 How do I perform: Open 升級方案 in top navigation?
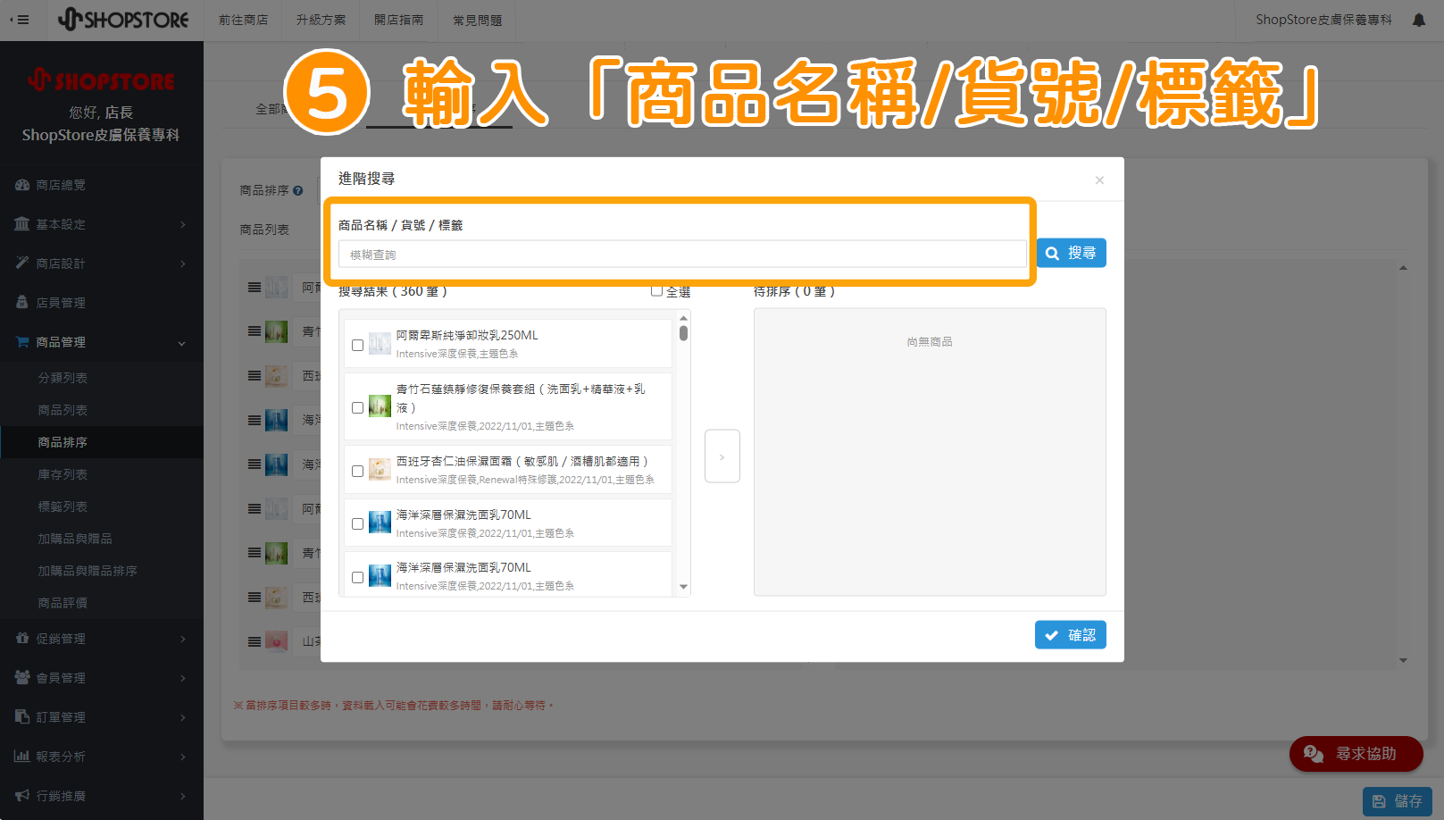coord(321,20)
